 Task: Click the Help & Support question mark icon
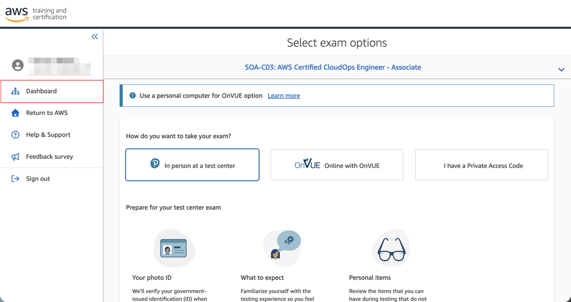pyautogui.click(x=15, y=135)
